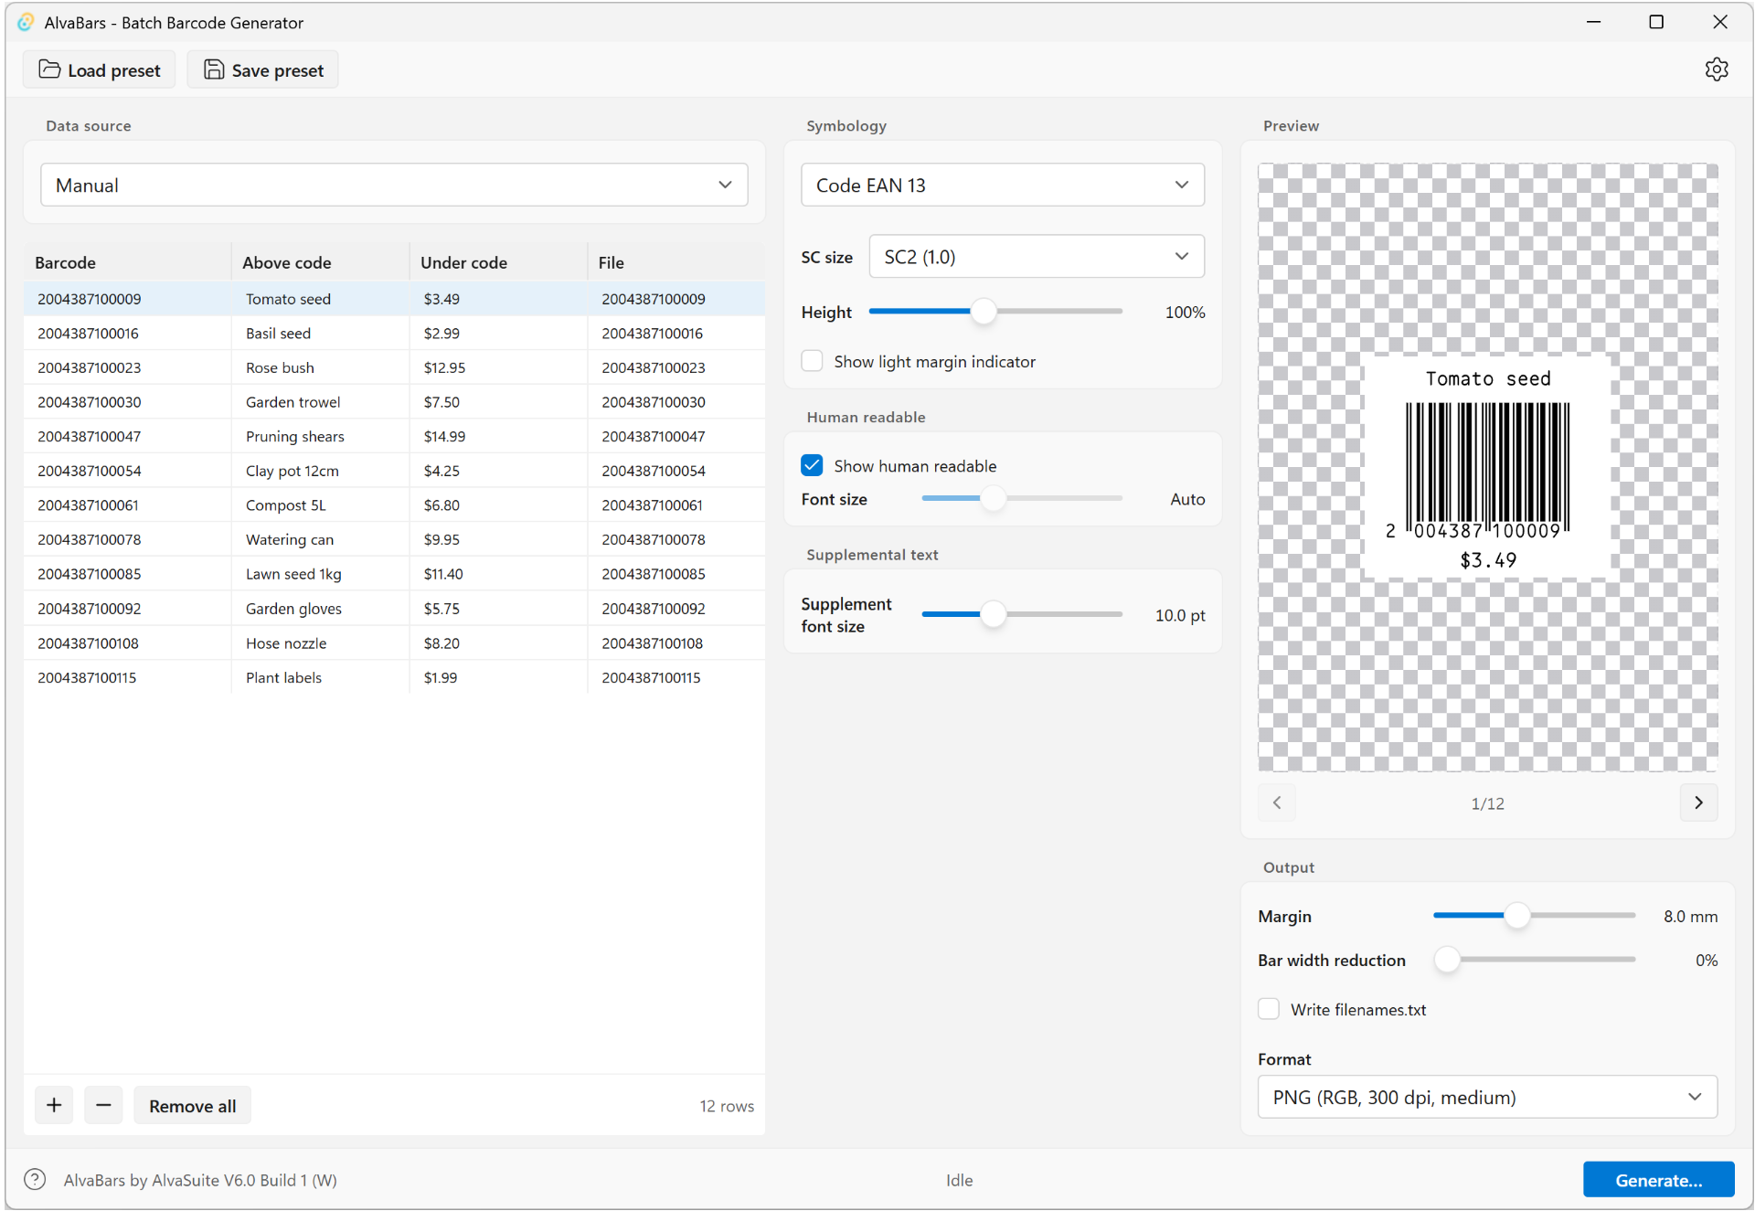Select the Lawn seed 1kg cell

[x=320, y=574]
